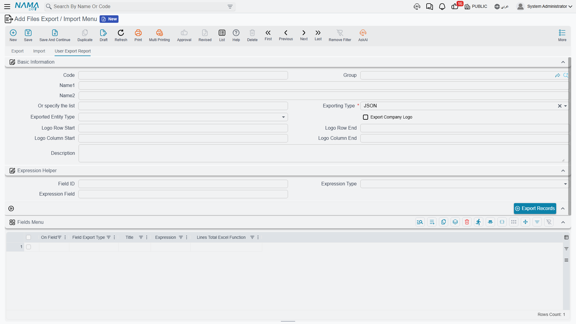
Task: Open Multi Printing from toolbar
Action: [159, 35]
